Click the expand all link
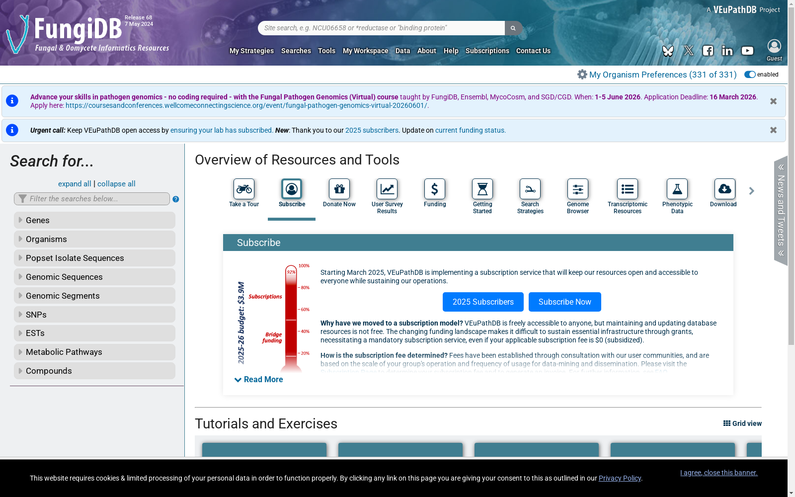Image resolution: width=795 pixels, height=497 pixels. 75,184
